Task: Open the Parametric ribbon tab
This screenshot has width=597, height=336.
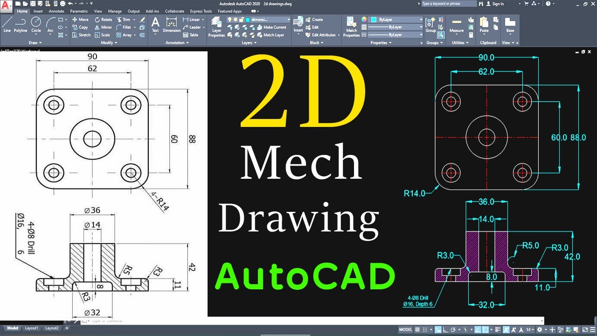Action: coord(79,11)
